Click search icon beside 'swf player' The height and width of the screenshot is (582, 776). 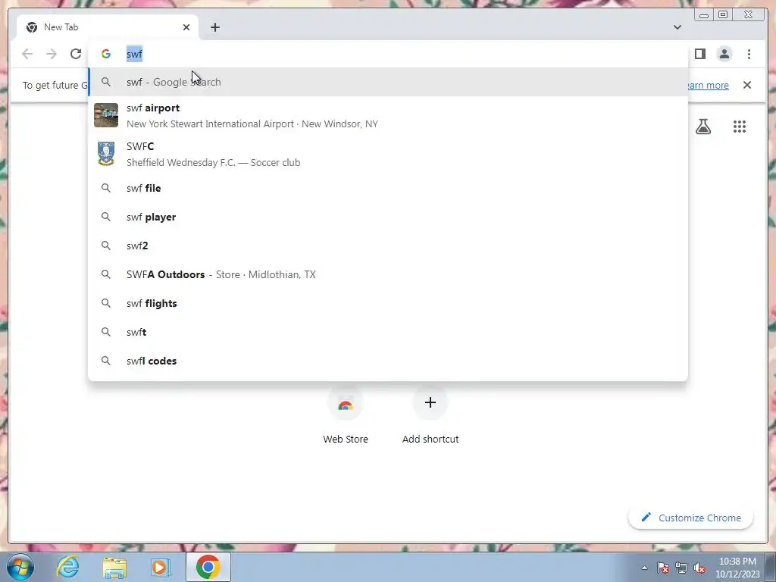pyautogui.click(x=106, y=217)
